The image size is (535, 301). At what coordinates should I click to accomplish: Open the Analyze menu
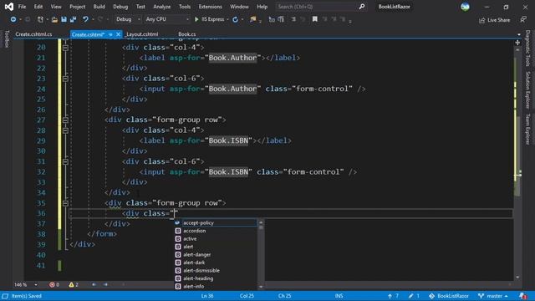tap(161, 7)
